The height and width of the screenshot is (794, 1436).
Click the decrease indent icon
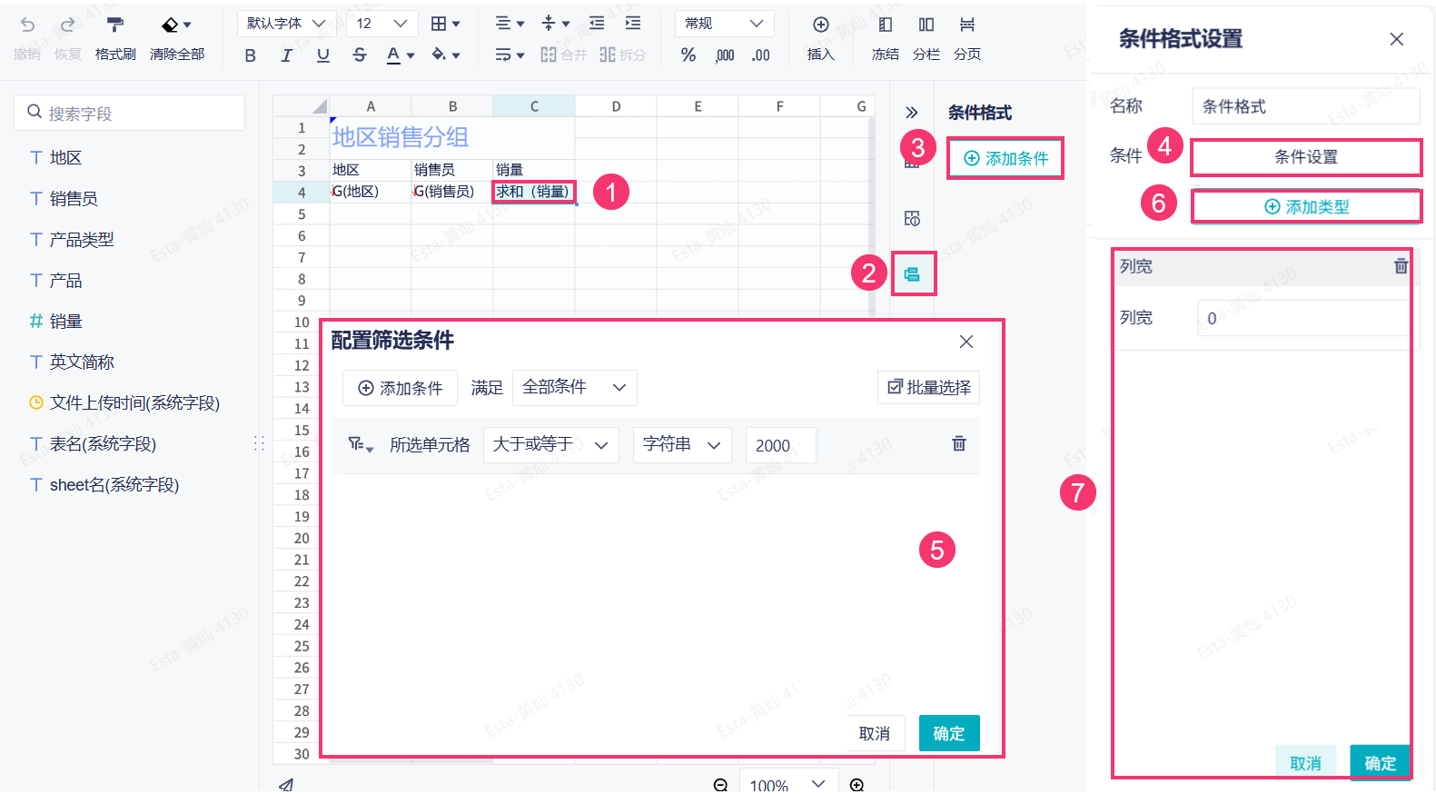tap(597, 24)
